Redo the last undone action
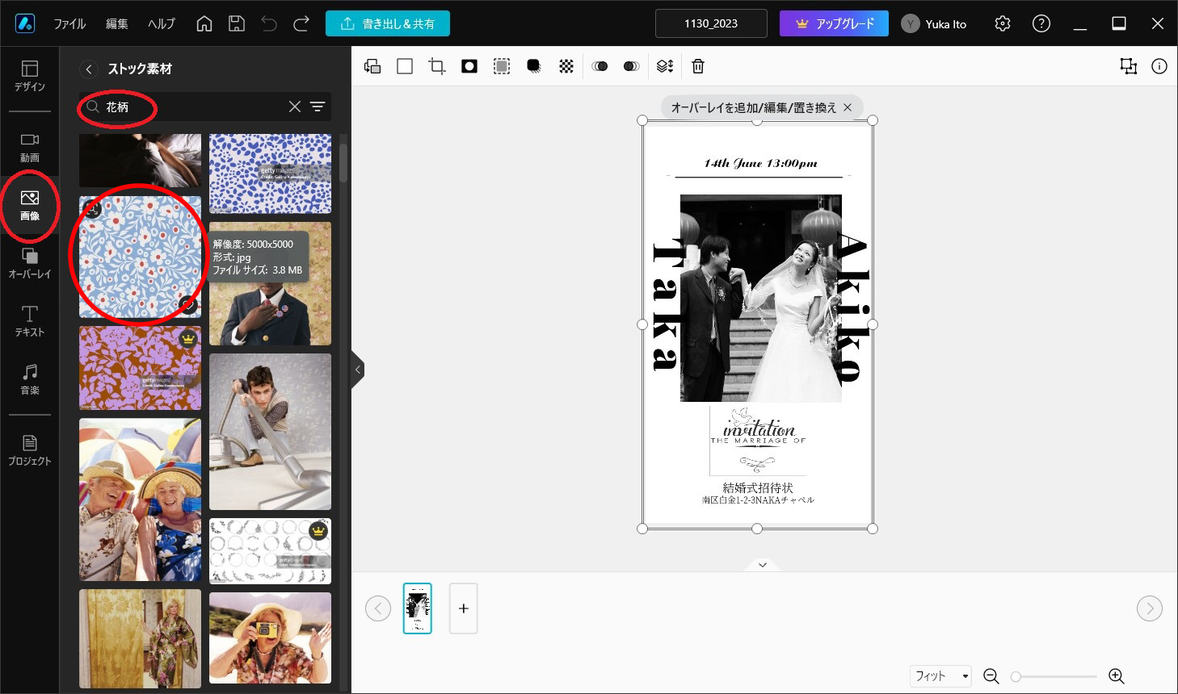The height and width of the screenshot is (694, 1178). pyautogui.click(x=301, y=23)
